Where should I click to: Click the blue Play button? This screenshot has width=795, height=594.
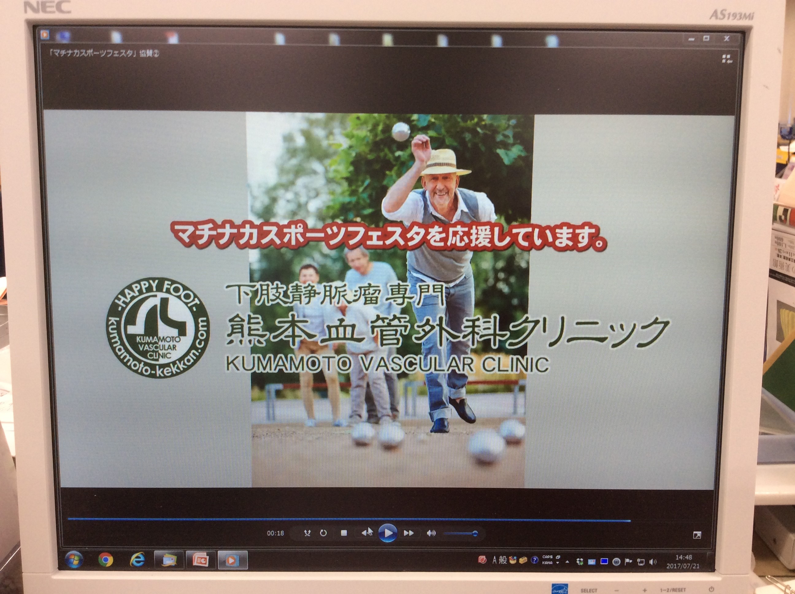click(387, 533)
